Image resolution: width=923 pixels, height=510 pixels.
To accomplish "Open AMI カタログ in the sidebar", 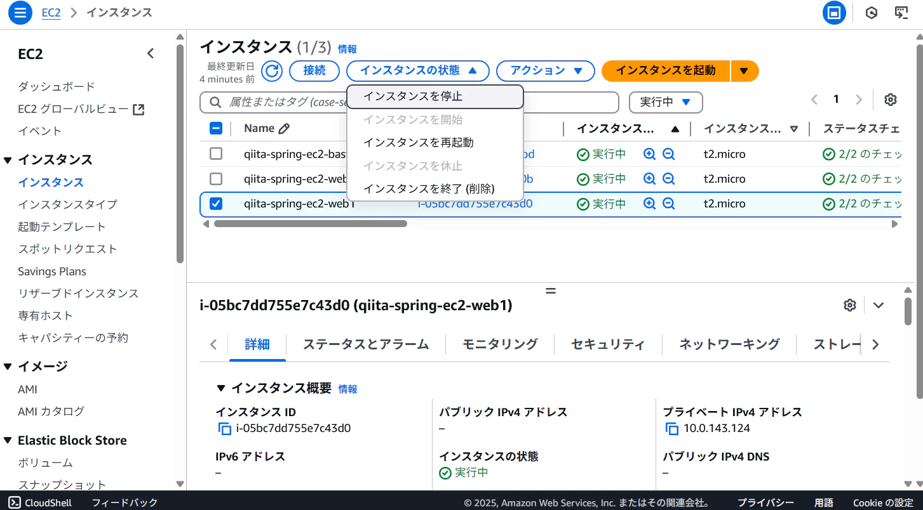I will [51, 411].
